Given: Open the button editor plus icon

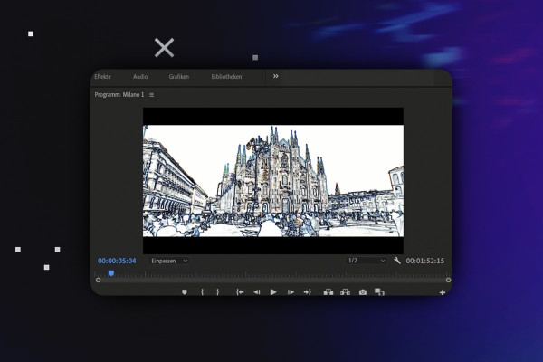Looking at the screenshot, I should point(443,292).
